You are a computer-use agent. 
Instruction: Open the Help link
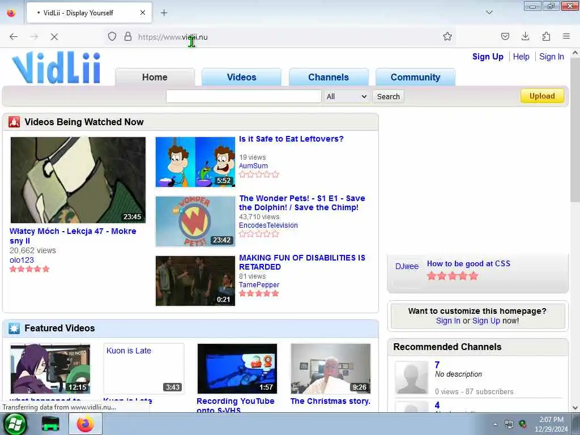pyautogui.click(x=521, y=57)
